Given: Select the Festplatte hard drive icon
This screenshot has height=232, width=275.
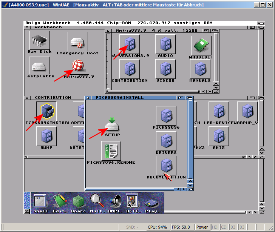Looking at the screenshot, I should coord(39,66).
